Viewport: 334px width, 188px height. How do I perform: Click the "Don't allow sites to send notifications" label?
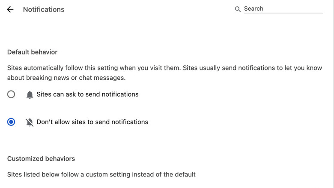(92, 122)
